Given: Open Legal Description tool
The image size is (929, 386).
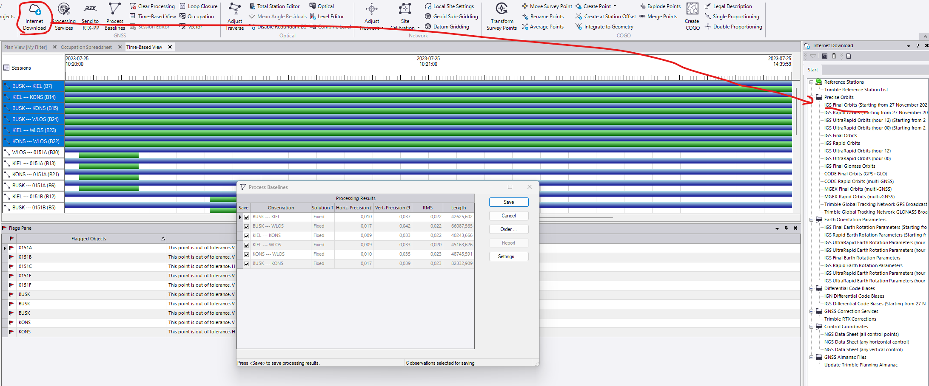Looking at the screenshot, I should (728, 6).
